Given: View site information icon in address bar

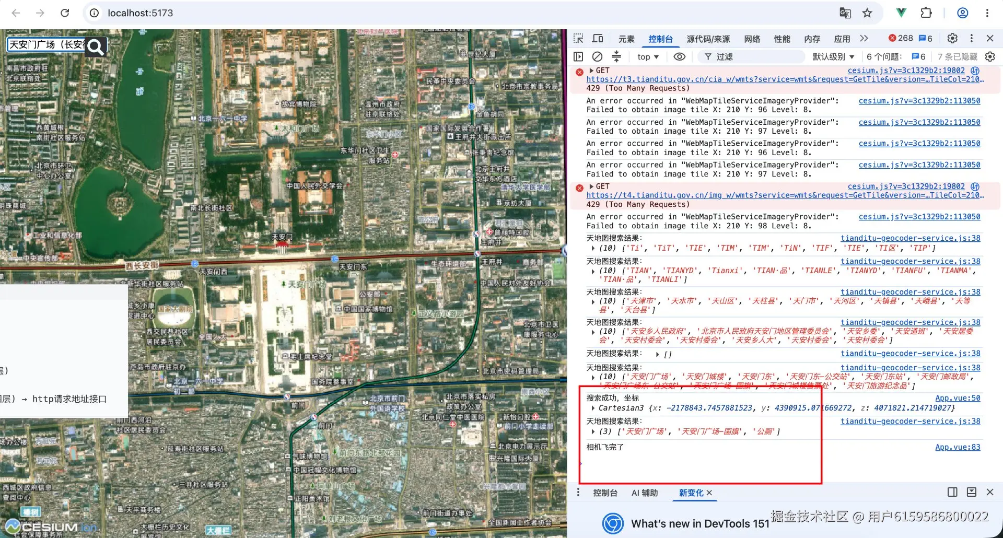Looking at the screenshot, I should point(95,13).
